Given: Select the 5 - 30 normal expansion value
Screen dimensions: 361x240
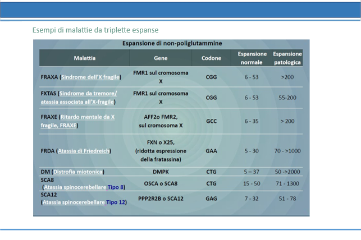Looking at the screenshot, I should click(x=252, y=151).
